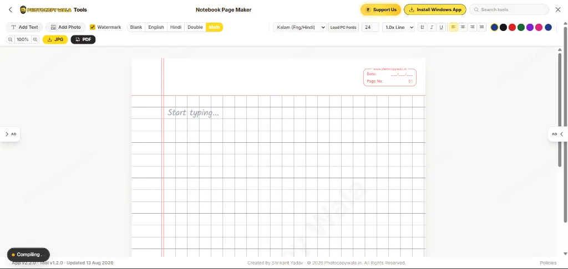Pick the last blue ink color swatch
The height and width of the screenshot is (269, 568).
coord(548,27)
